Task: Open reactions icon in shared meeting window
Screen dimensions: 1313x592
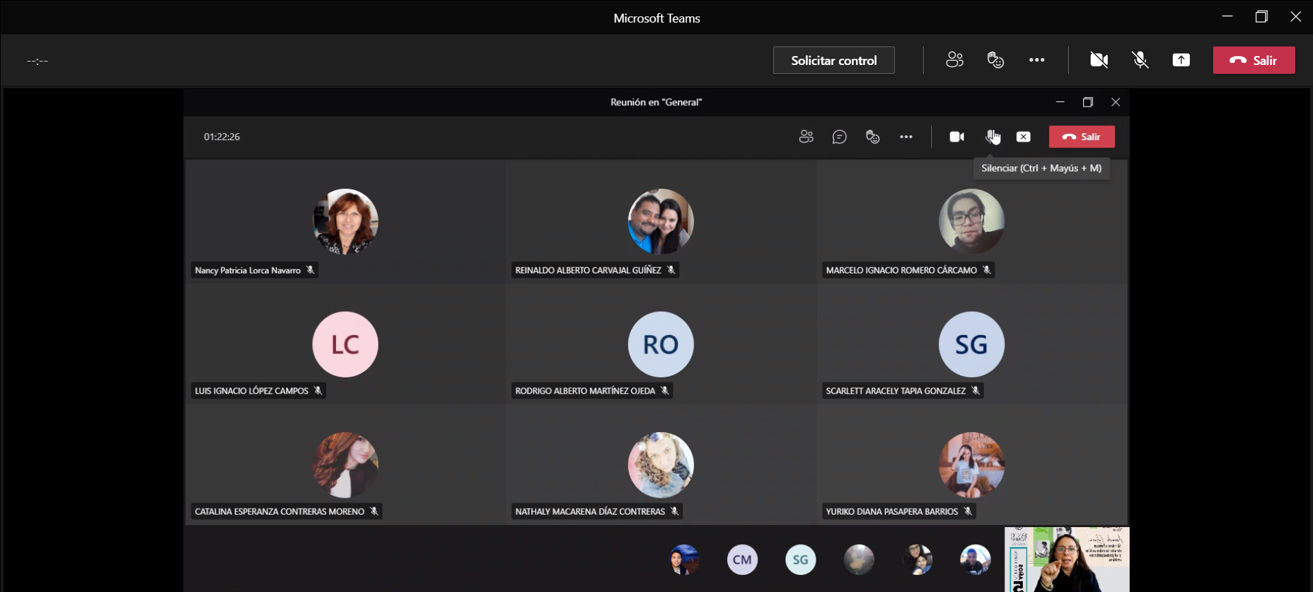Action: tap(872, 137)
